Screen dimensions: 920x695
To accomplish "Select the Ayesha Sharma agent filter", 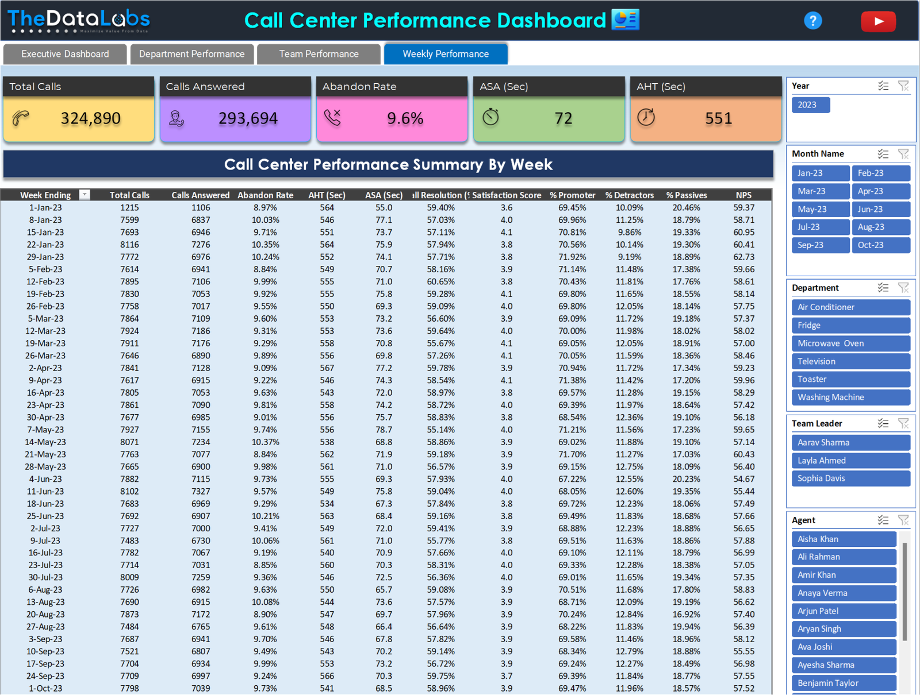I will (x=844, y=665).
